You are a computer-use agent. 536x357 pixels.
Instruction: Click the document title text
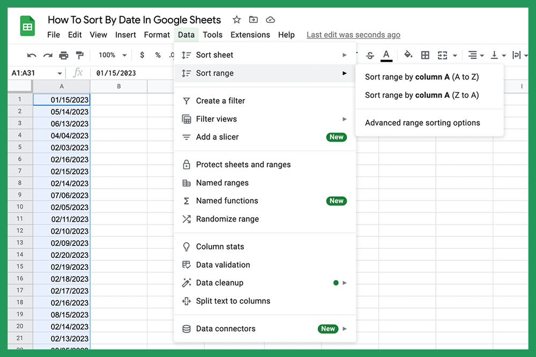(135, 20)
